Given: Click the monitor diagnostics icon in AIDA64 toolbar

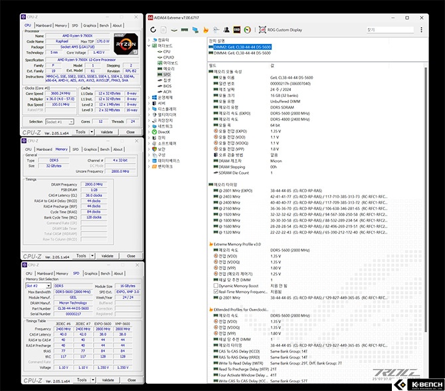Looking at the screenshot, I should [x=195, y=30].
